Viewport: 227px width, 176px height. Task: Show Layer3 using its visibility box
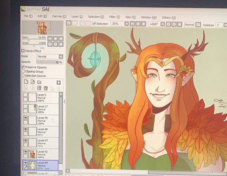click(x=25, y=95)
